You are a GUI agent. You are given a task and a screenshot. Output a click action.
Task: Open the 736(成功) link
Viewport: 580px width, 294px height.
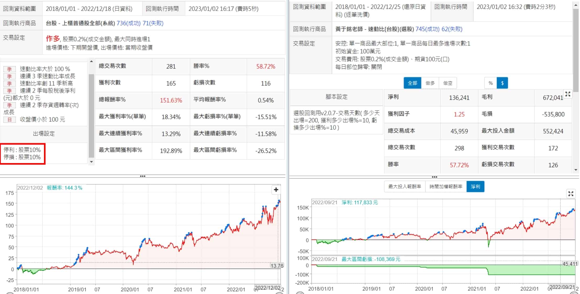[129, 23]
